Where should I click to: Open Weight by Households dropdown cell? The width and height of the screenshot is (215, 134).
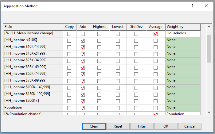[183, 33]
